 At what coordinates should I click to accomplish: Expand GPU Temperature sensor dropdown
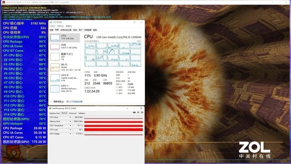(x=70, y=126)
